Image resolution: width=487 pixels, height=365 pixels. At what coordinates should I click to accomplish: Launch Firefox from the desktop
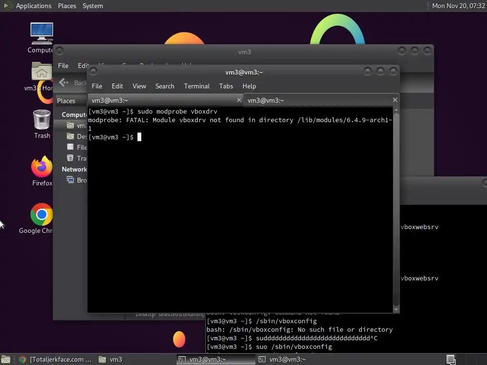click(x=42, y=171)
